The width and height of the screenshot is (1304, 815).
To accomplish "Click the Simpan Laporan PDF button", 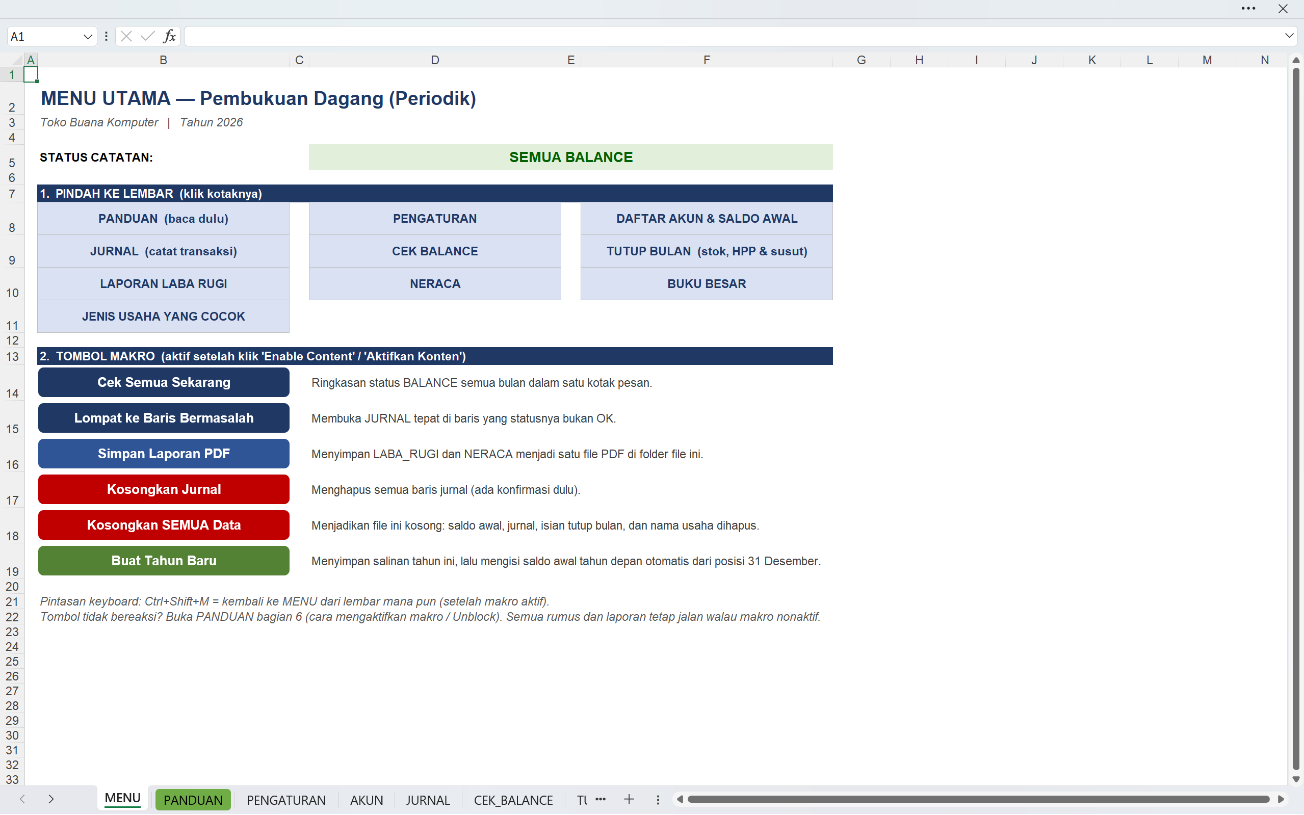I will coord(164,454).
